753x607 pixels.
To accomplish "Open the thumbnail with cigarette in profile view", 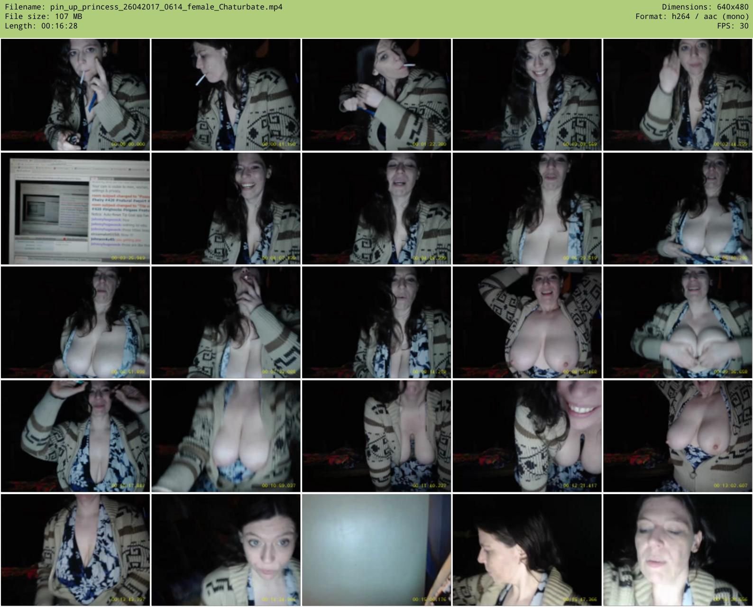I will click(226, 95).
